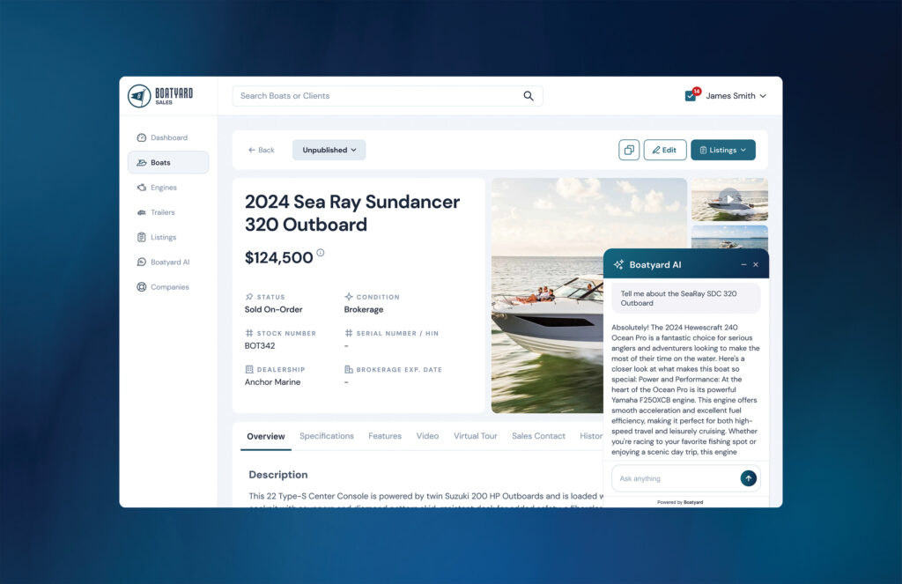This screenshot has width=902, height=584.
Task: Click the sparkle icon in Boatyard AI header
Action: pyautogui.click(x=618, y=264)
